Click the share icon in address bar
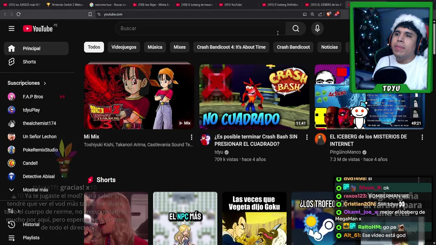436x245 pixels. point(320,14)
